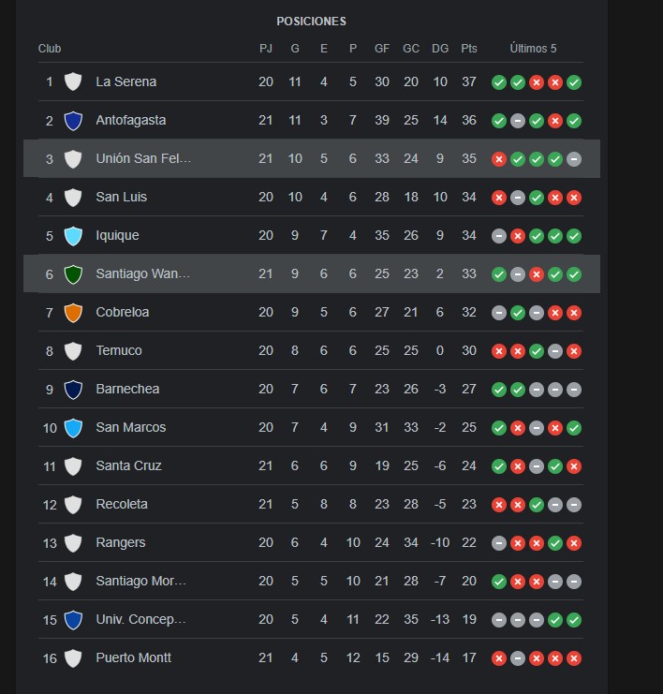Click Univ. Concepción's blue shield crest
The image size is (663, 694).
(x=73, y=620)
